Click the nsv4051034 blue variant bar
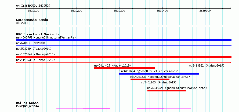This screenshot has width=239, height=112. (x=159, y=74)
